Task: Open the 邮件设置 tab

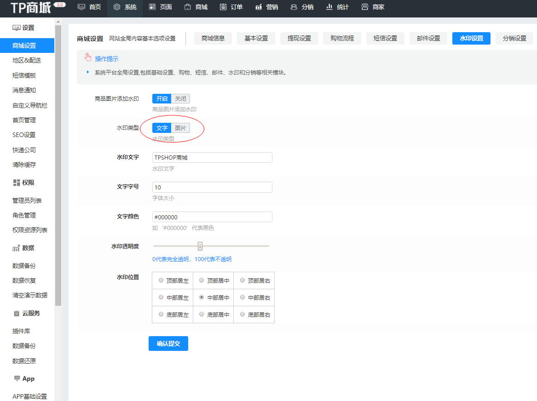Action: tap(428, 38)
